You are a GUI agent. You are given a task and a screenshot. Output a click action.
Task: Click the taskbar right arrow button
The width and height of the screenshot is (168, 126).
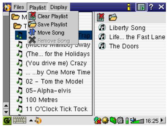click(162, 120)
